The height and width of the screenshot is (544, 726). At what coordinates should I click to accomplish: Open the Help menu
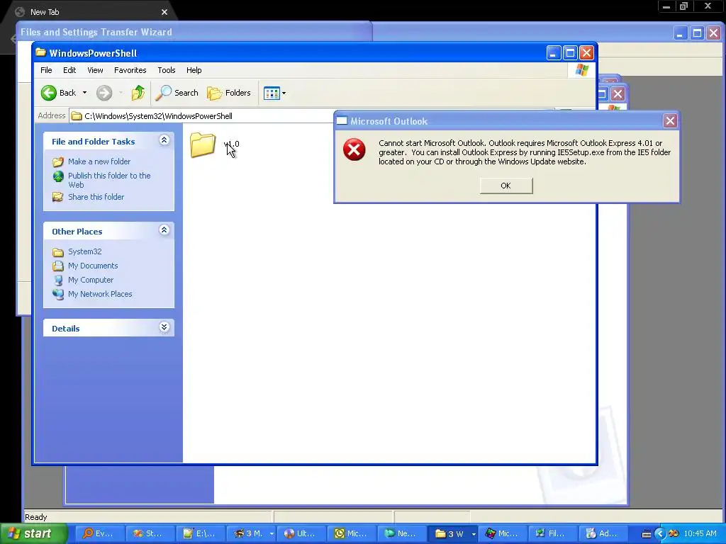(x=194, y=70)
